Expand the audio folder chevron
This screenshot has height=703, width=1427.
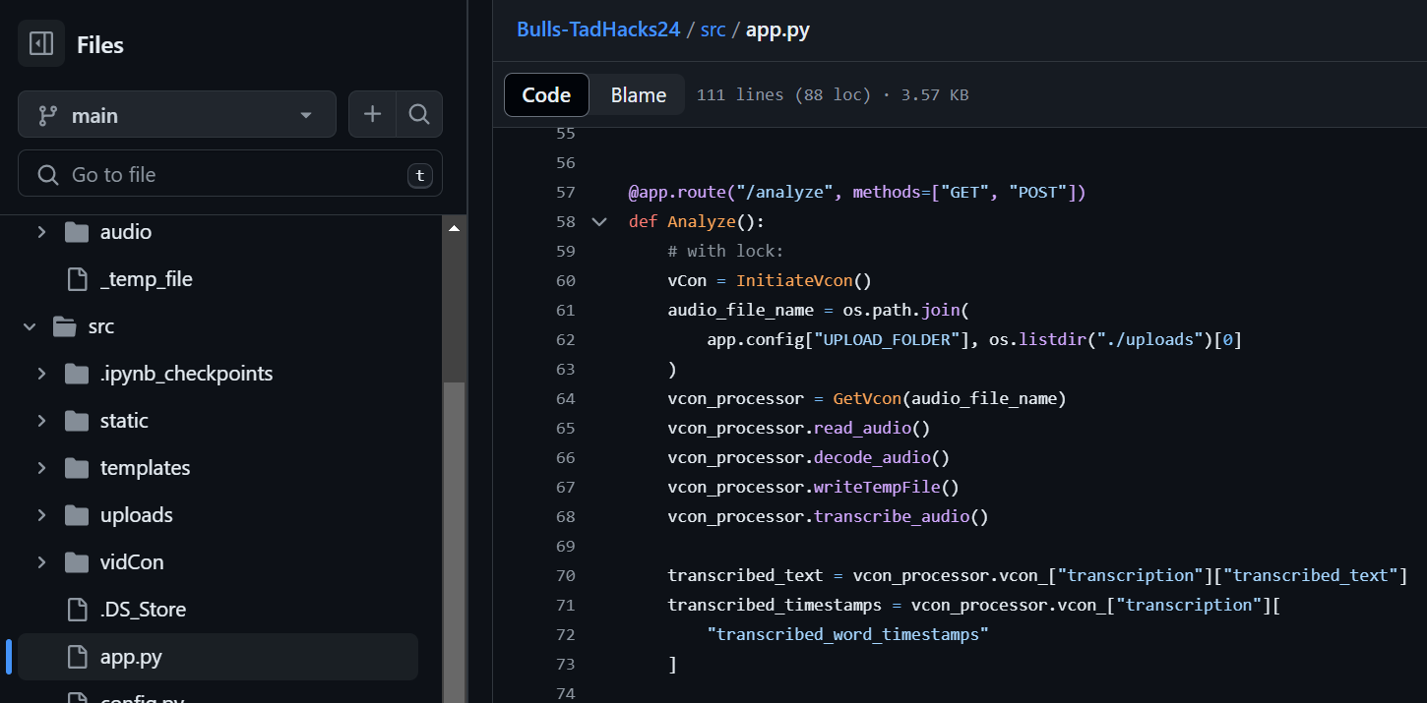point(41,232)
